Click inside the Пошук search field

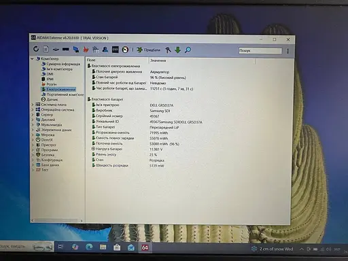coord(260,50)
